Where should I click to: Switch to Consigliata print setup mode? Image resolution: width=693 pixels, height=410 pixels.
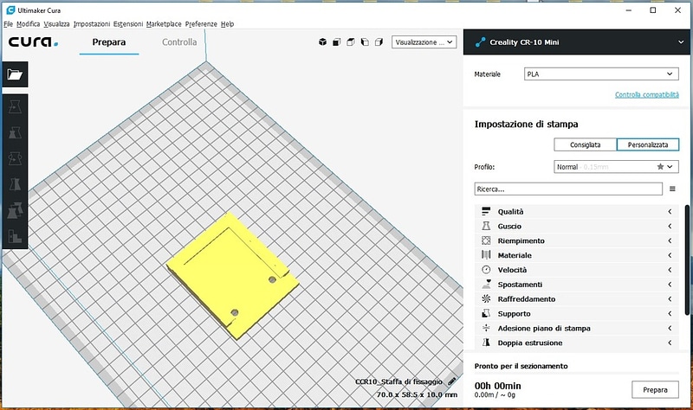(586, 144)
